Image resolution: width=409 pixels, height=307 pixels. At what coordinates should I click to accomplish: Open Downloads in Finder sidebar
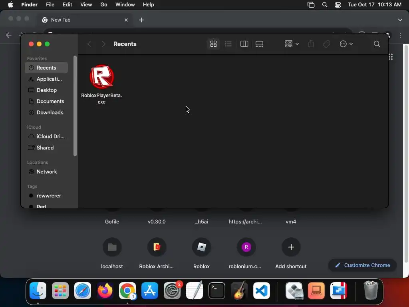pyautogui.click(x=46, y=112)
